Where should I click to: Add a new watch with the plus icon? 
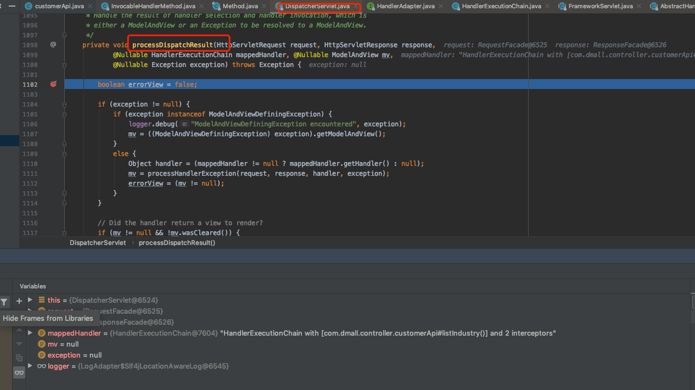click(x=19, y=301)
